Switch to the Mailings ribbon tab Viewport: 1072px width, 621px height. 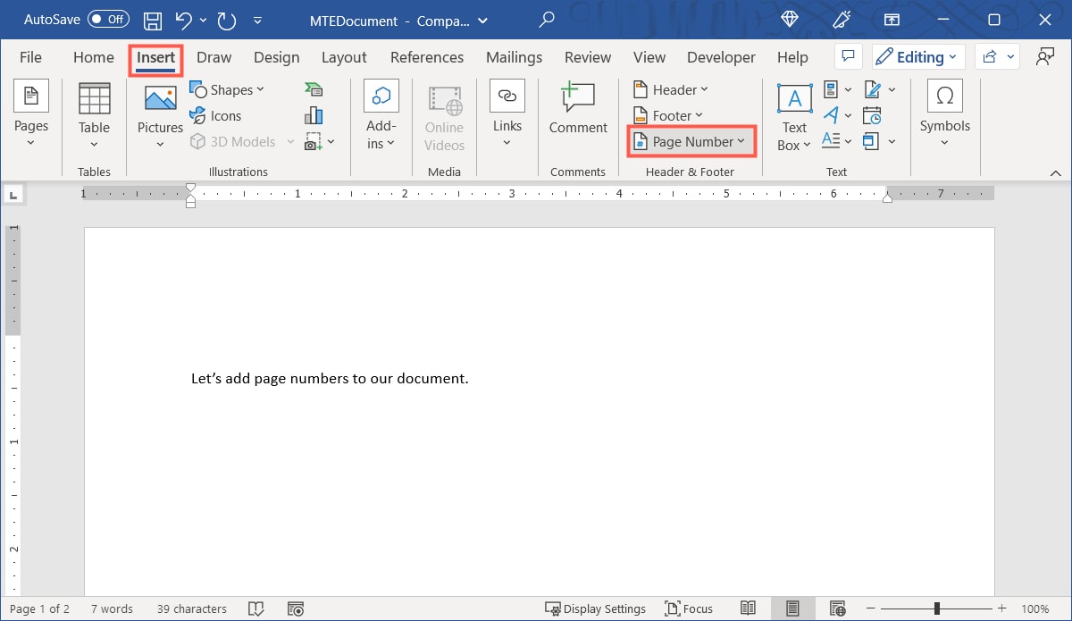click(x=514, y=56)
